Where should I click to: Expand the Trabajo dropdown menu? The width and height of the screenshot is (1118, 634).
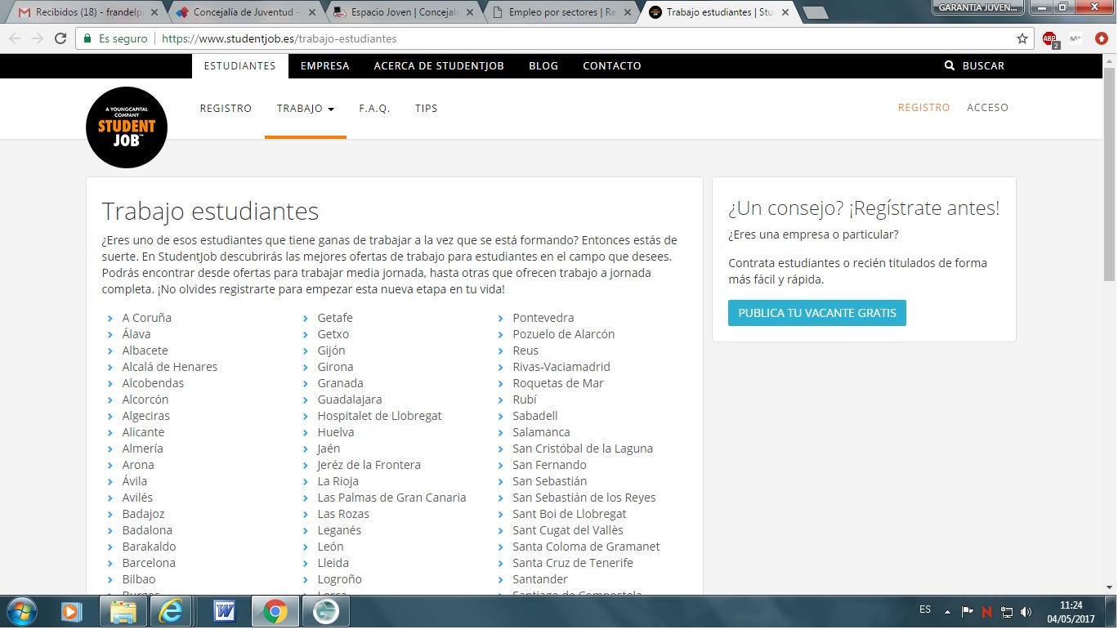(x=305, y=109)
